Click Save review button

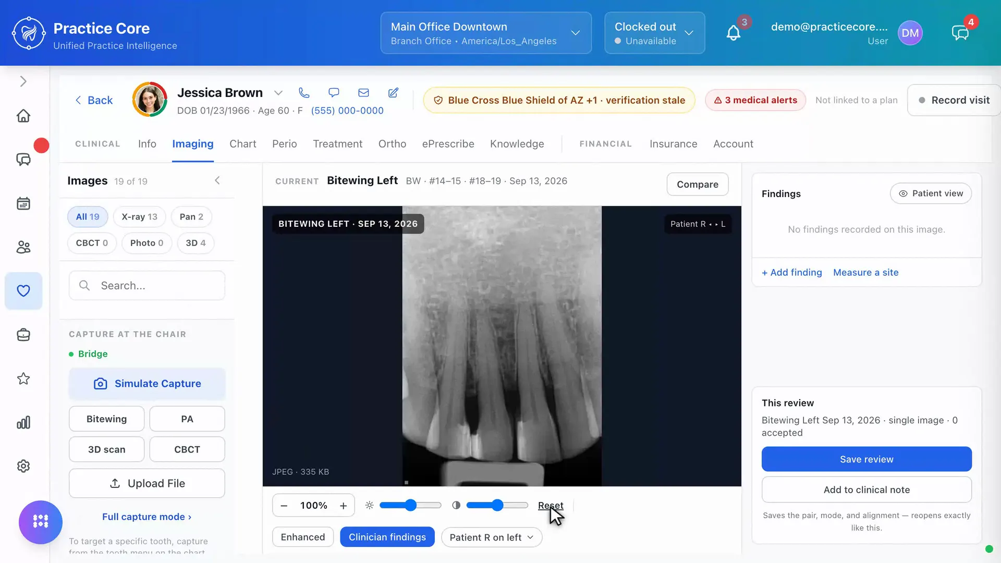tap(866, 459)
